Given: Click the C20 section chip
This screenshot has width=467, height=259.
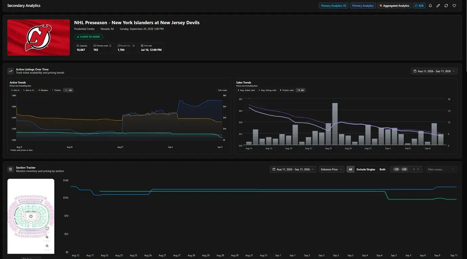Looking at the screenshot, I should (x=404, y=169).
